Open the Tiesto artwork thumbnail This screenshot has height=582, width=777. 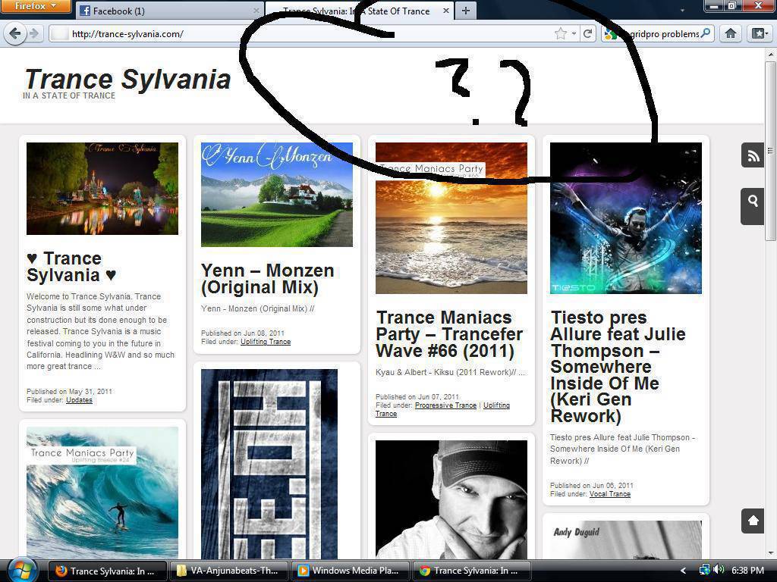pos(626,218)
